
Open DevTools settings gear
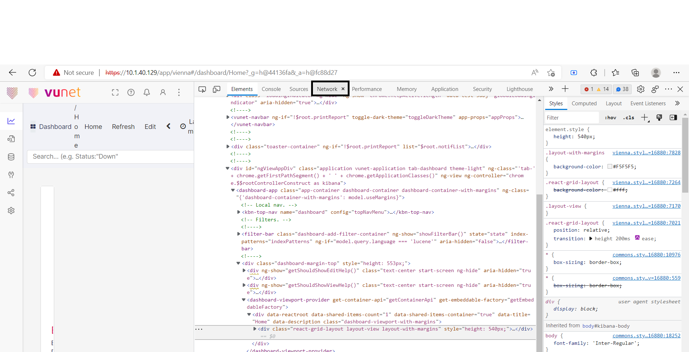[x=641, y=89]
